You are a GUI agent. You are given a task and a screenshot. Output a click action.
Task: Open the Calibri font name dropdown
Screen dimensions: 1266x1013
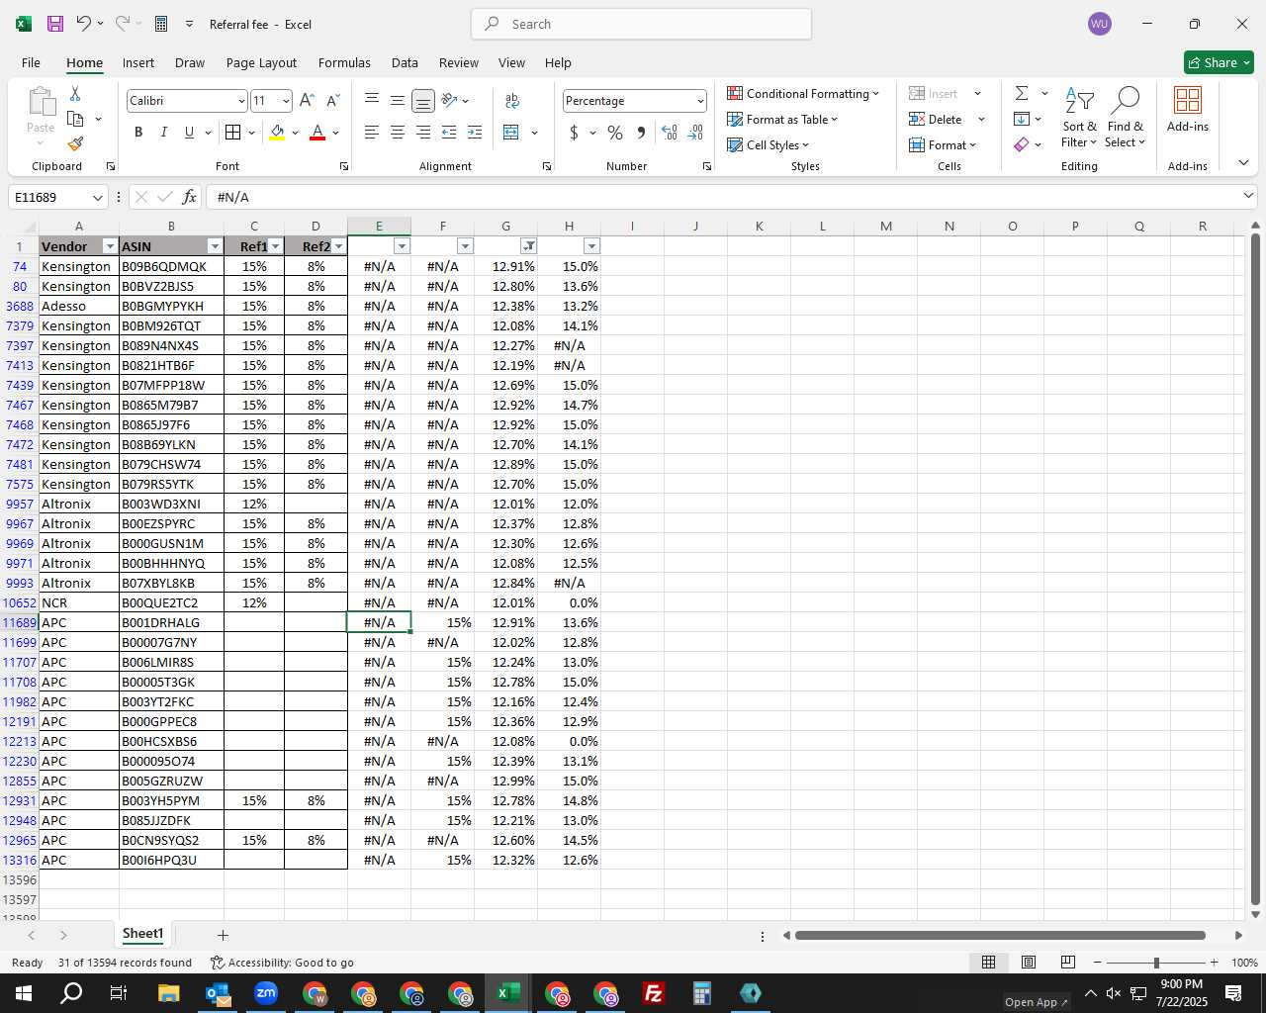pos(241,101)
